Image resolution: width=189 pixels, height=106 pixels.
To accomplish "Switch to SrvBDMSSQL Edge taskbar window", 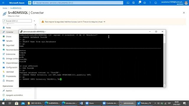I will coord(52,103).
